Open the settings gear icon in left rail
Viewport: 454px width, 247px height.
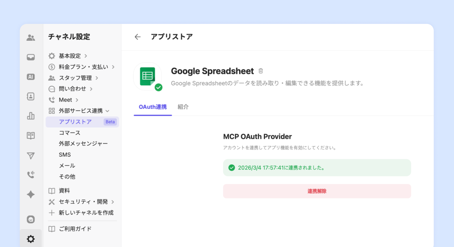tap(31, 239)
